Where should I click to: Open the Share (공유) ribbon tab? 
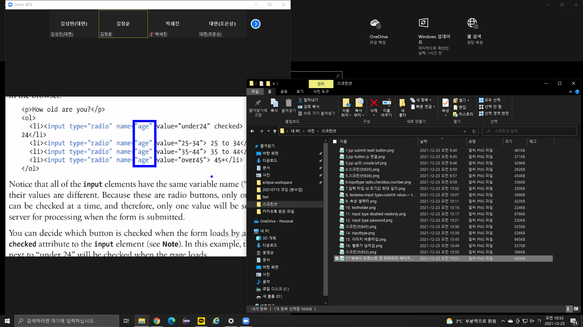pyautogui.click(x=284, y=91)
